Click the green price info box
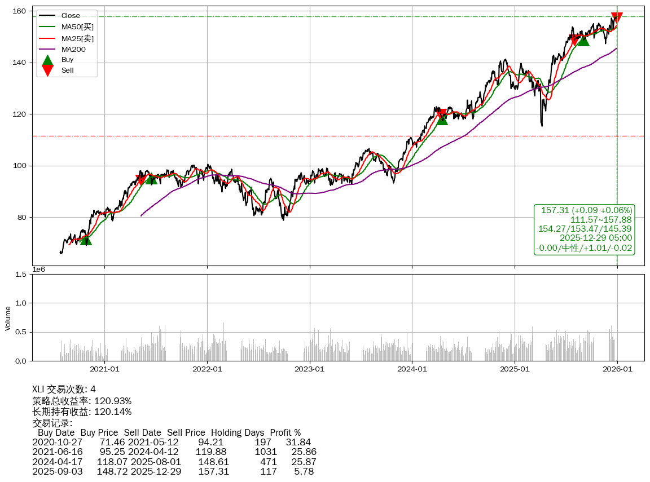 click(x=584, y=229)
